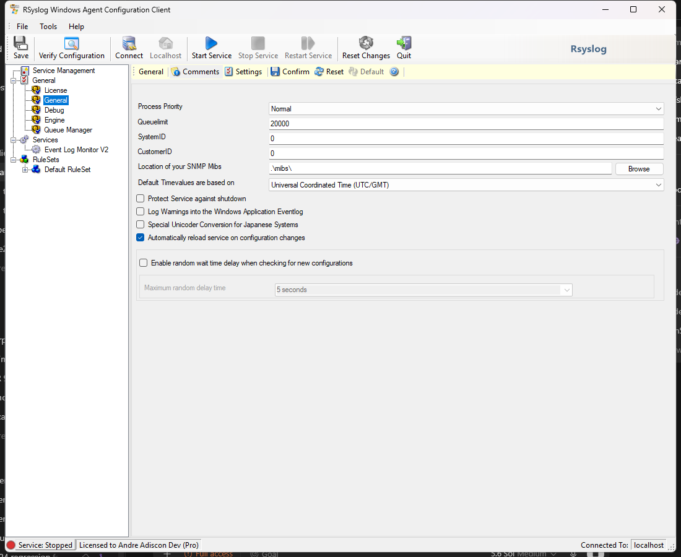Click the RuleSets folder icon
Screen dimensions: 681x557
coord(25,160)
